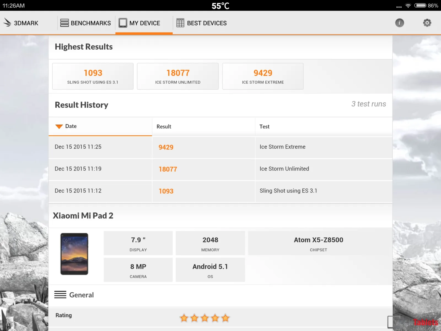Sort results by the Date column header

pyautogui.click(x=100, y=127)
